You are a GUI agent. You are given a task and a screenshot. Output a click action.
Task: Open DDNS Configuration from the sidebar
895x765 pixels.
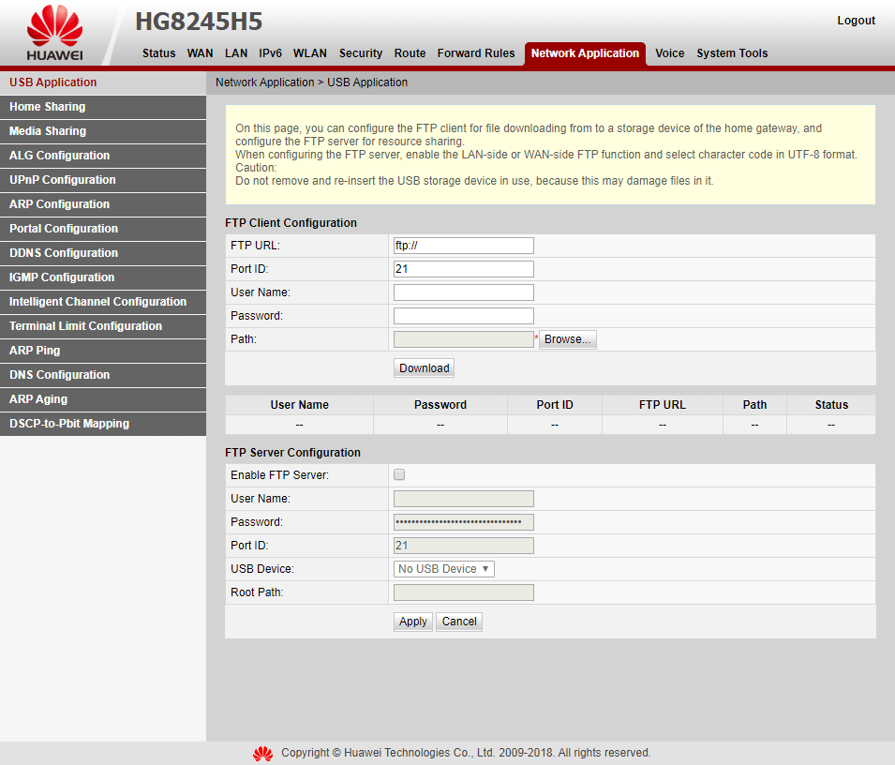point(63,253)
